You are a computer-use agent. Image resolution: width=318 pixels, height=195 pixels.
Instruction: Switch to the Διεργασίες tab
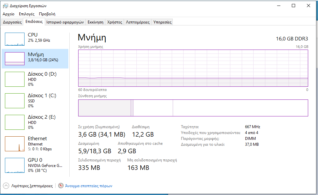tap(12, 22)
